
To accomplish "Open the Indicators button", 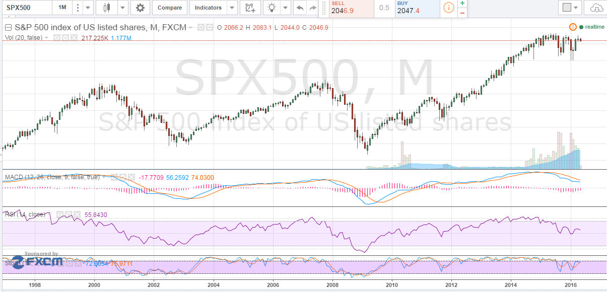I will point(208,8).
